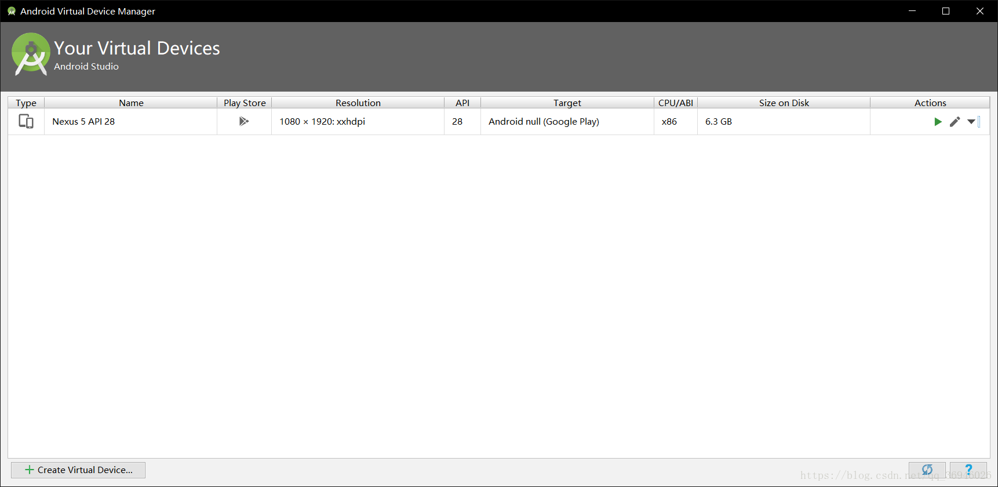Sort by the CPU/ABI column header

click(676, 103)
